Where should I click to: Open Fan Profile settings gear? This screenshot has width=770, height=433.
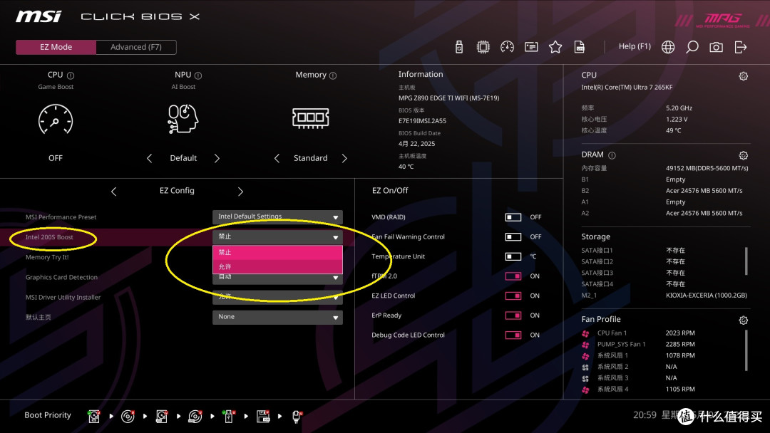[744, 320]
